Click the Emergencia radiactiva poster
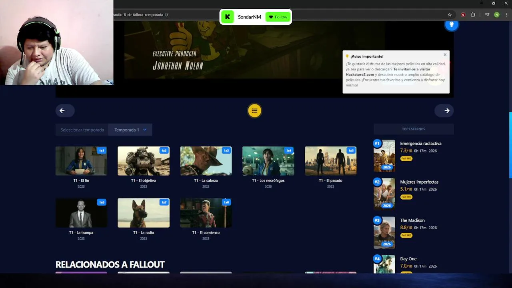The height and width of the screenshot is (288, 512). point(384,156)
